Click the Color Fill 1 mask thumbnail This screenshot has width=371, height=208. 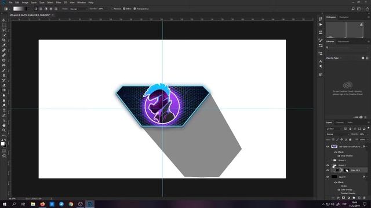(347, 170)
